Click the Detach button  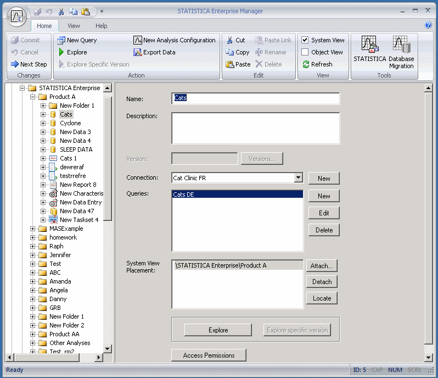[x=322, y=282]
